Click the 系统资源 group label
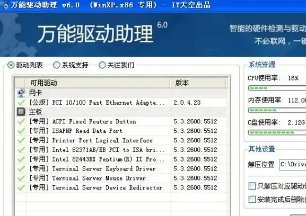Screen dimensions: 306x216 tap(261, 65)
